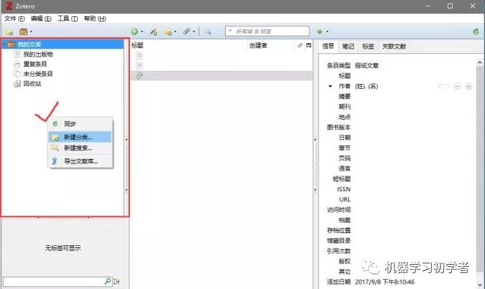
Task: Click the green Locate arrow icon
Action: coord(319,32)
